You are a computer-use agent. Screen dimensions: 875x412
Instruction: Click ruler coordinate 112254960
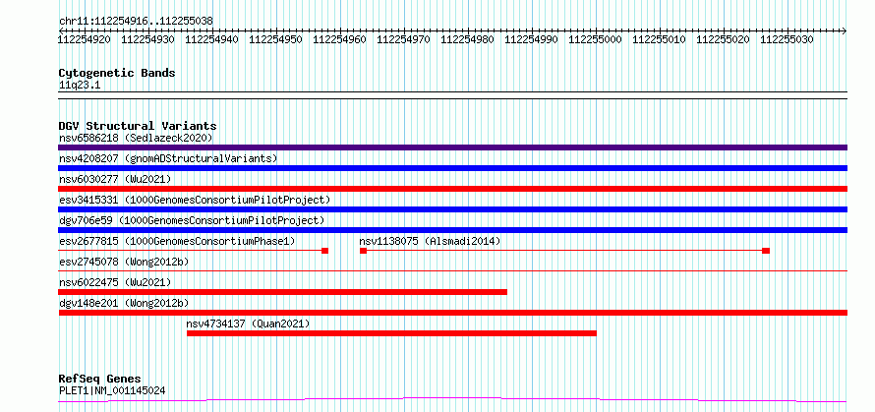pos(340,39)
